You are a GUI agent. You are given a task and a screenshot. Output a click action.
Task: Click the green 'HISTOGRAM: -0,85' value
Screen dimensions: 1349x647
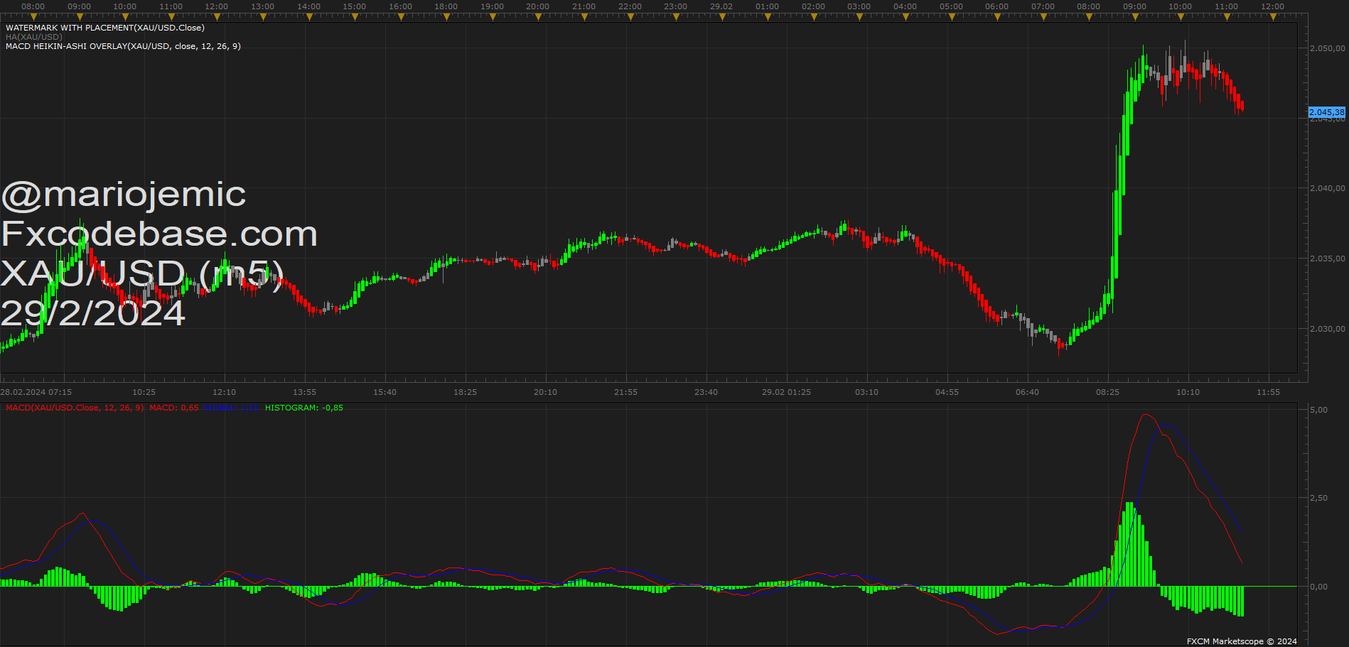[x=304, y=408]
